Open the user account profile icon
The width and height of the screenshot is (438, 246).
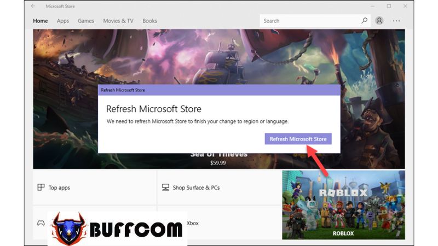pos(379,21)
